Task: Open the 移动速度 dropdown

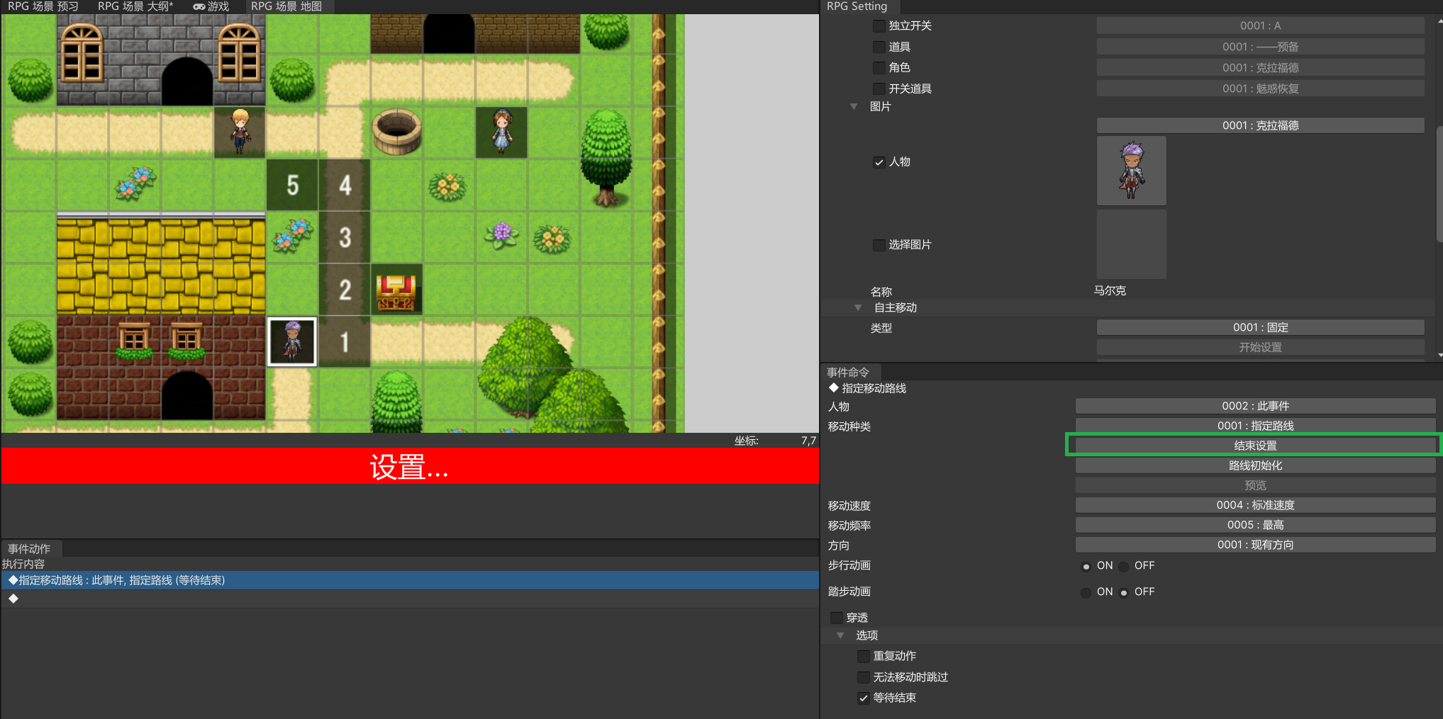Action: point(1254,505)
